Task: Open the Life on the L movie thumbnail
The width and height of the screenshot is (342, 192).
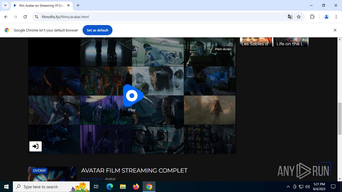Action: pos(292,42)
